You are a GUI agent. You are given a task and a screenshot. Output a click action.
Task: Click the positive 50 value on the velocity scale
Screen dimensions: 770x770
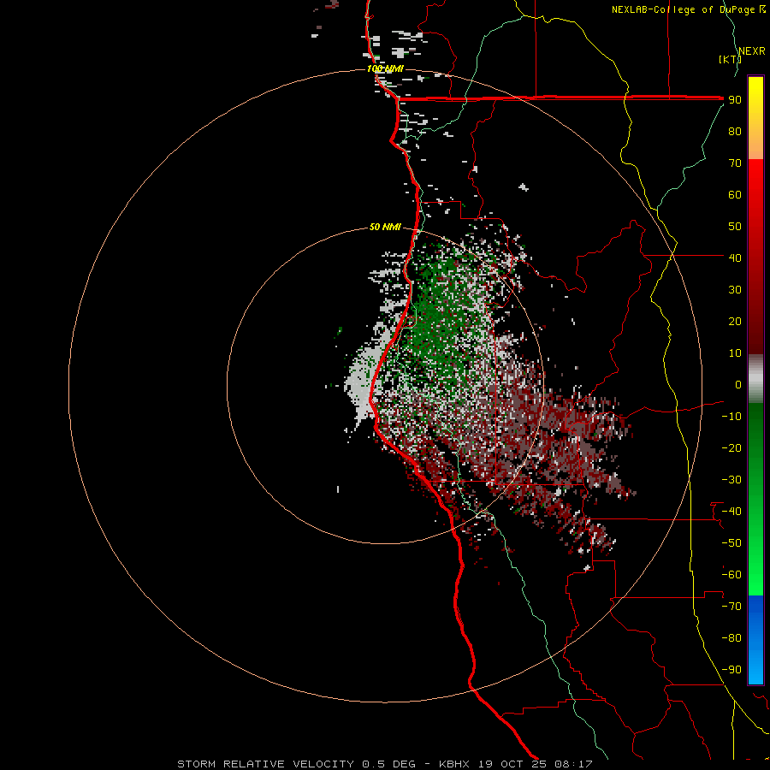coord(735,227)
